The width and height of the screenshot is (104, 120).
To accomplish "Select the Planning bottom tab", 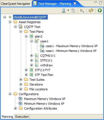I will pos(7,117).
